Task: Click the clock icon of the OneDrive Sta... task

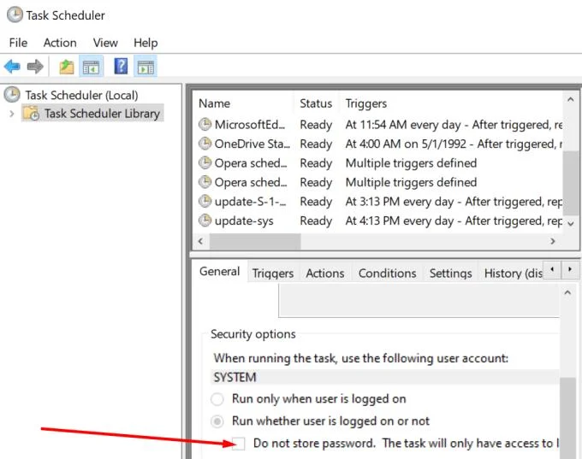Action: coord(205,144)
